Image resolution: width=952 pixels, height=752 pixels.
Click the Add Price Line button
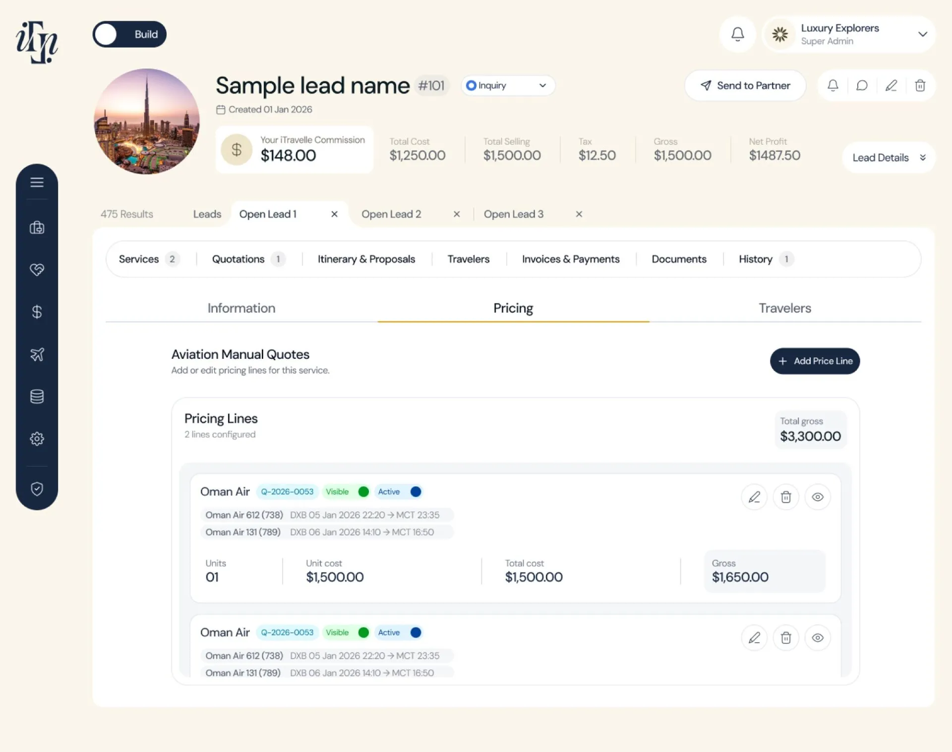(815, 361)
